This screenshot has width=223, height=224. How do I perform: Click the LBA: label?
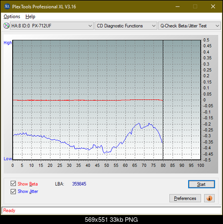click(59, 184)
